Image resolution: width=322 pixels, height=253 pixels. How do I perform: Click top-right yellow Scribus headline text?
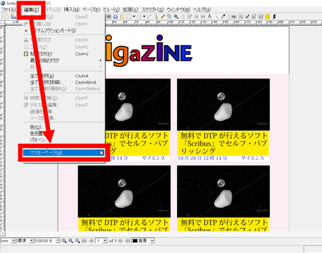224,143
